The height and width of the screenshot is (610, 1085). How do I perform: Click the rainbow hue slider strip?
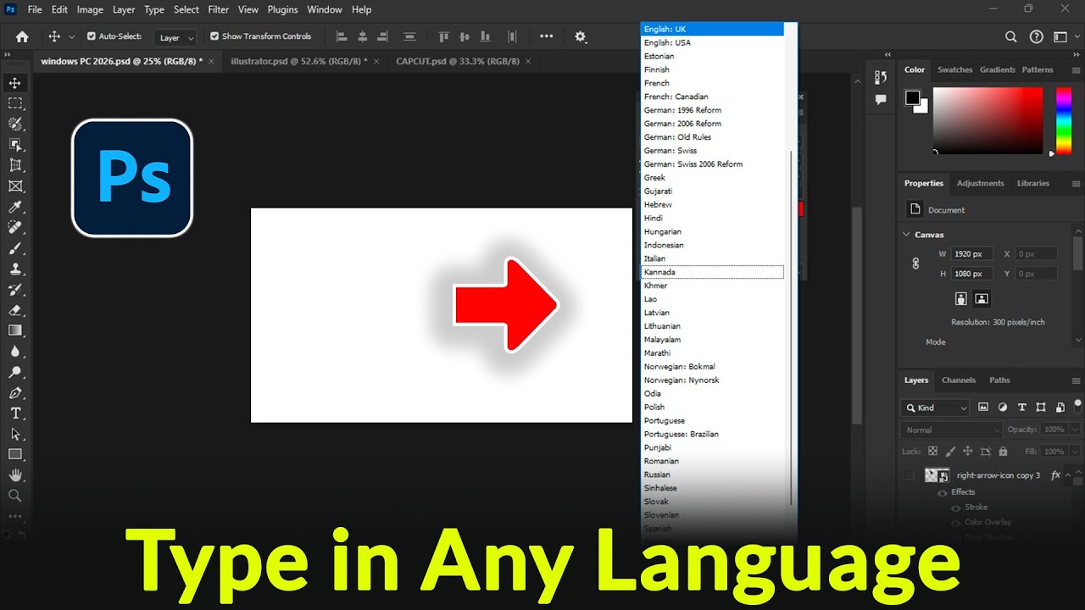point(1063,120)
